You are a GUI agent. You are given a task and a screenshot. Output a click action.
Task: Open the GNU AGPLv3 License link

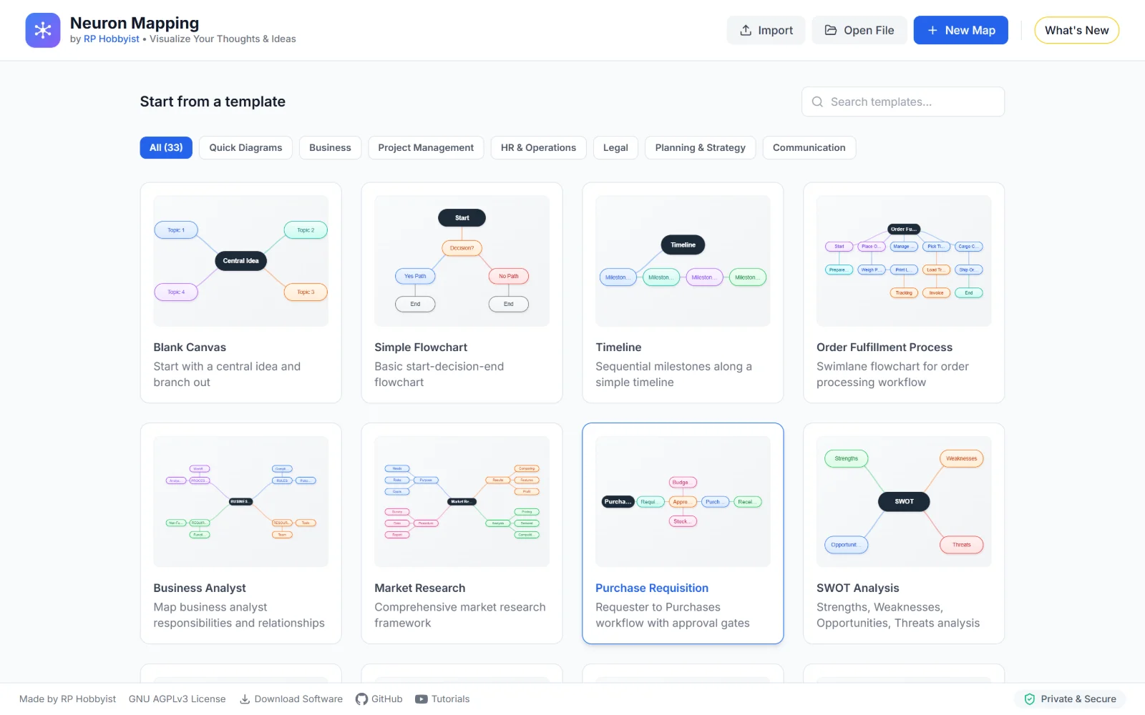pyautogui.click(x=177, y=699)
